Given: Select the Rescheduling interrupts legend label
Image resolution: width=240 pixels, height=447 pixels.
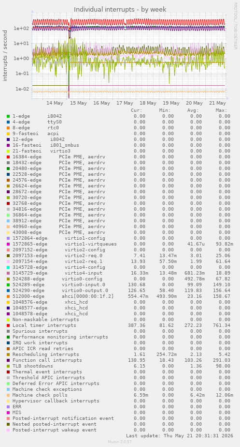Looking at the screenshot, I should [x=46, y=355].
